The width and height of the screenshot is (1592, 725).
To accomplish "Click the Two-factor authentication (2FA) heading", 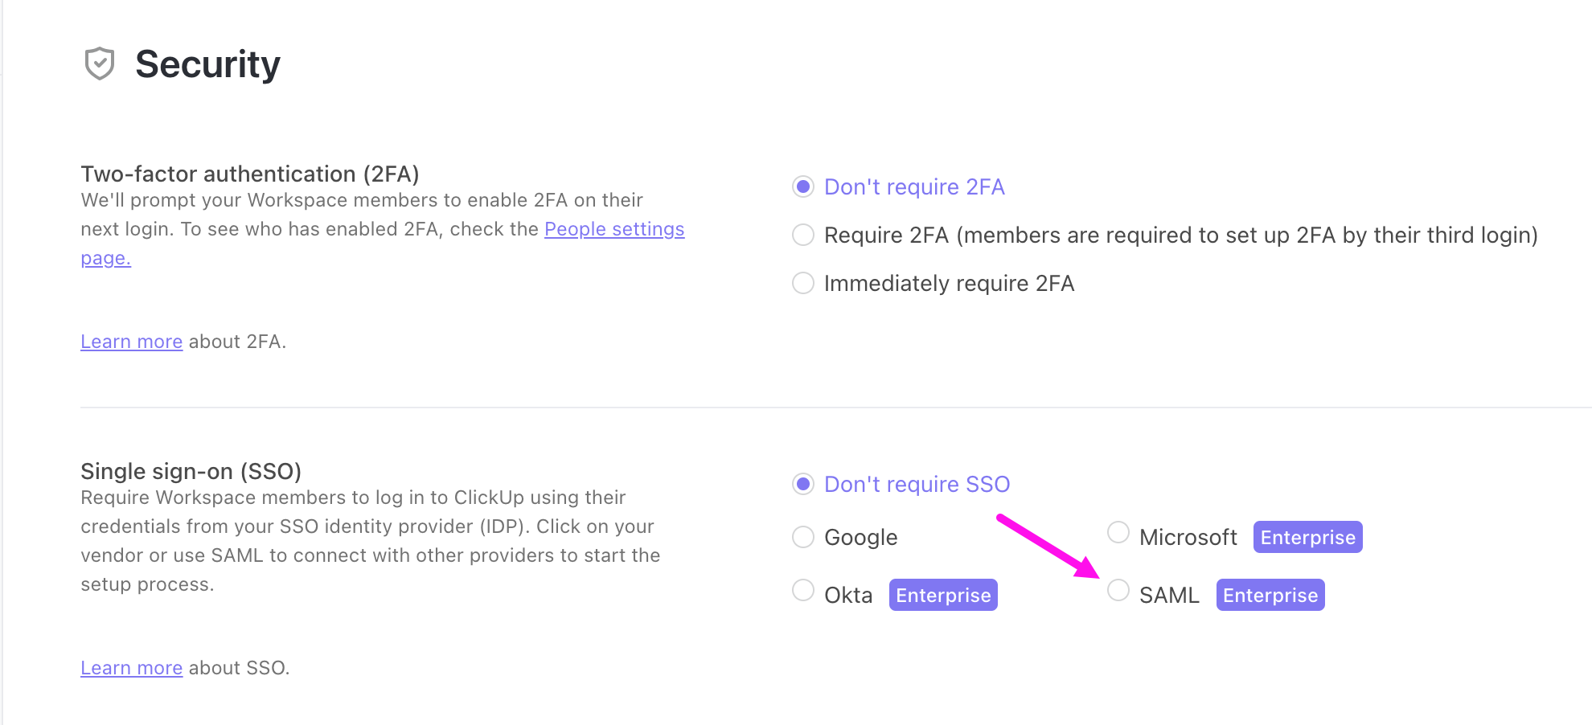I will (x=250, y=174).
